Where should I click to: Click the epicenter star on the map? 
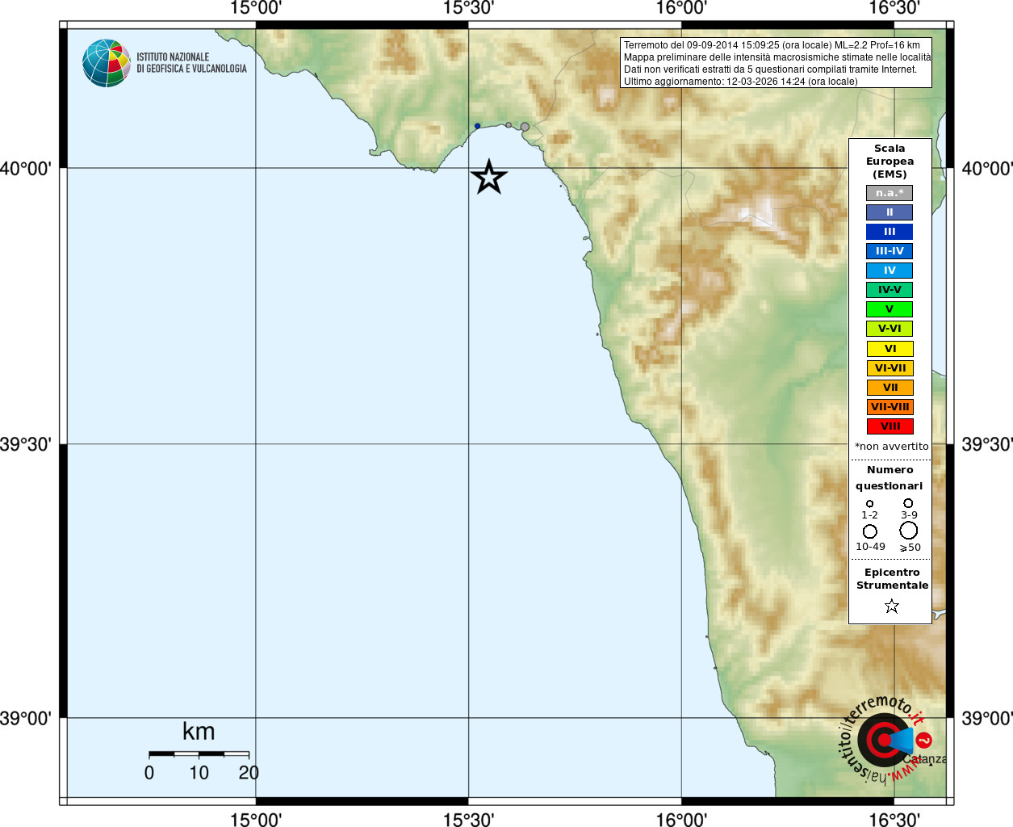[488, 177]
